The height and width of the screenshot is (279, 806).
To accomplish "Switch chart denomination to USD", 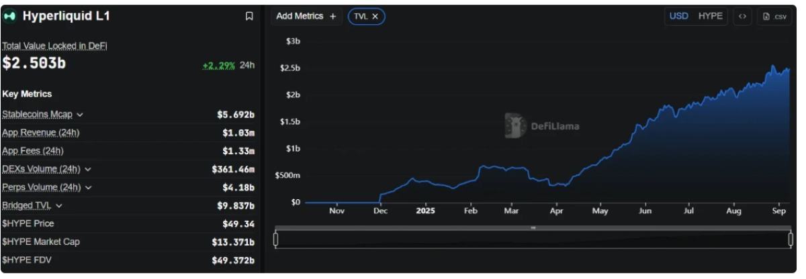I will (x=678, y=16).
